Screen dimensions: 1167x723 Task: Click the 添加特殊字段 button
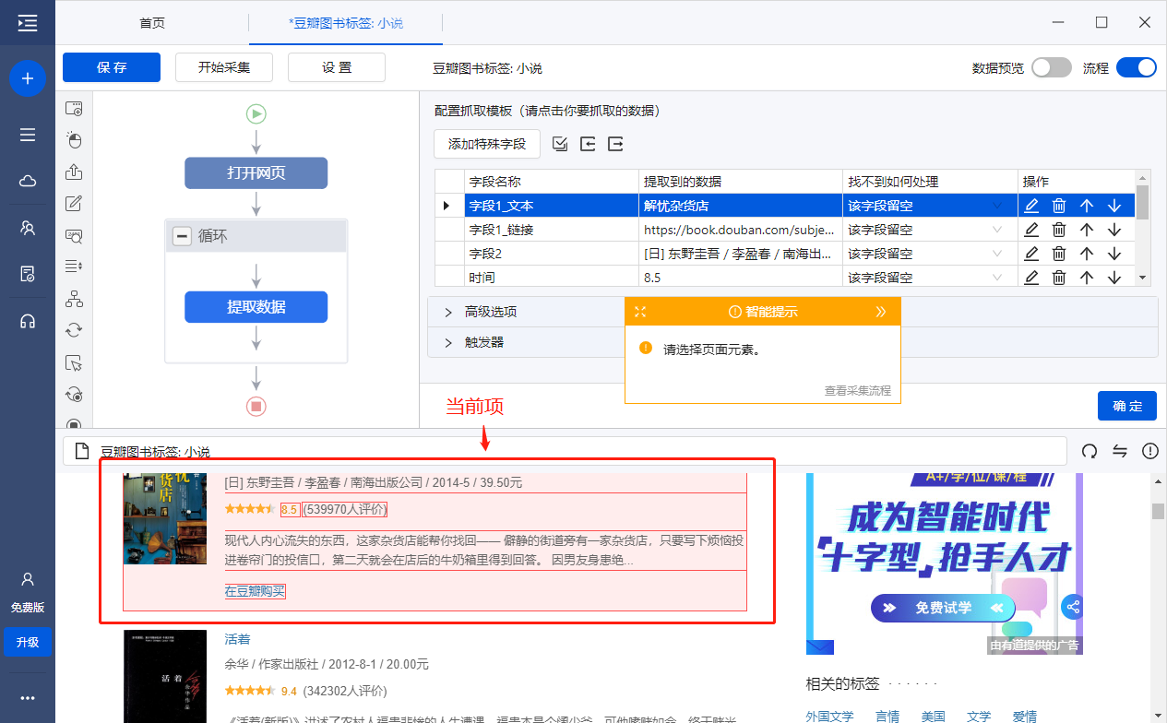tap(487, 144)
